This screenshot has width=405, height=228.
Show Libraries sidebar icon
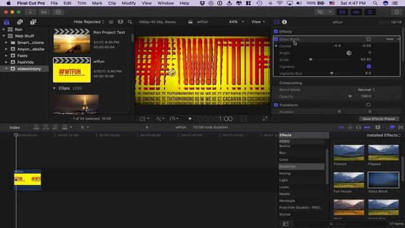point(6,22)
